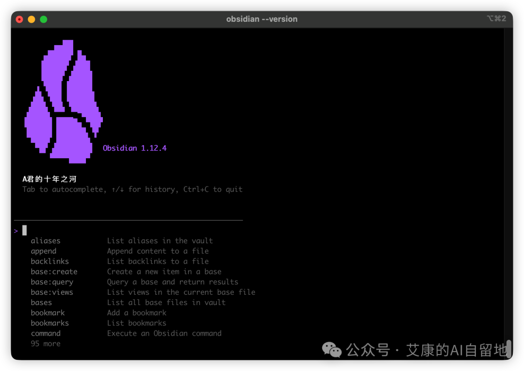This screenshot has height=371, width=524.
Task: Select the "base:query" command suggestion
Action: pyautogui.click(x=52, y=282)
